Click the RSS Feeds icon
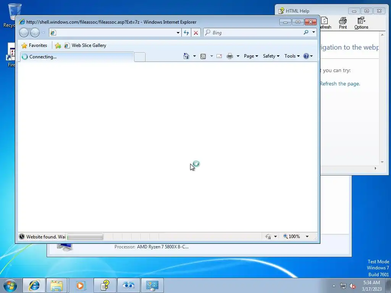 pyautogui.click(x=203, y=56)
